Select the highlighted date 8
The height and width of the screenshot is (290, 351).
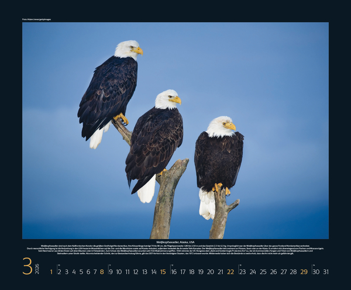(x=102, y=271)
